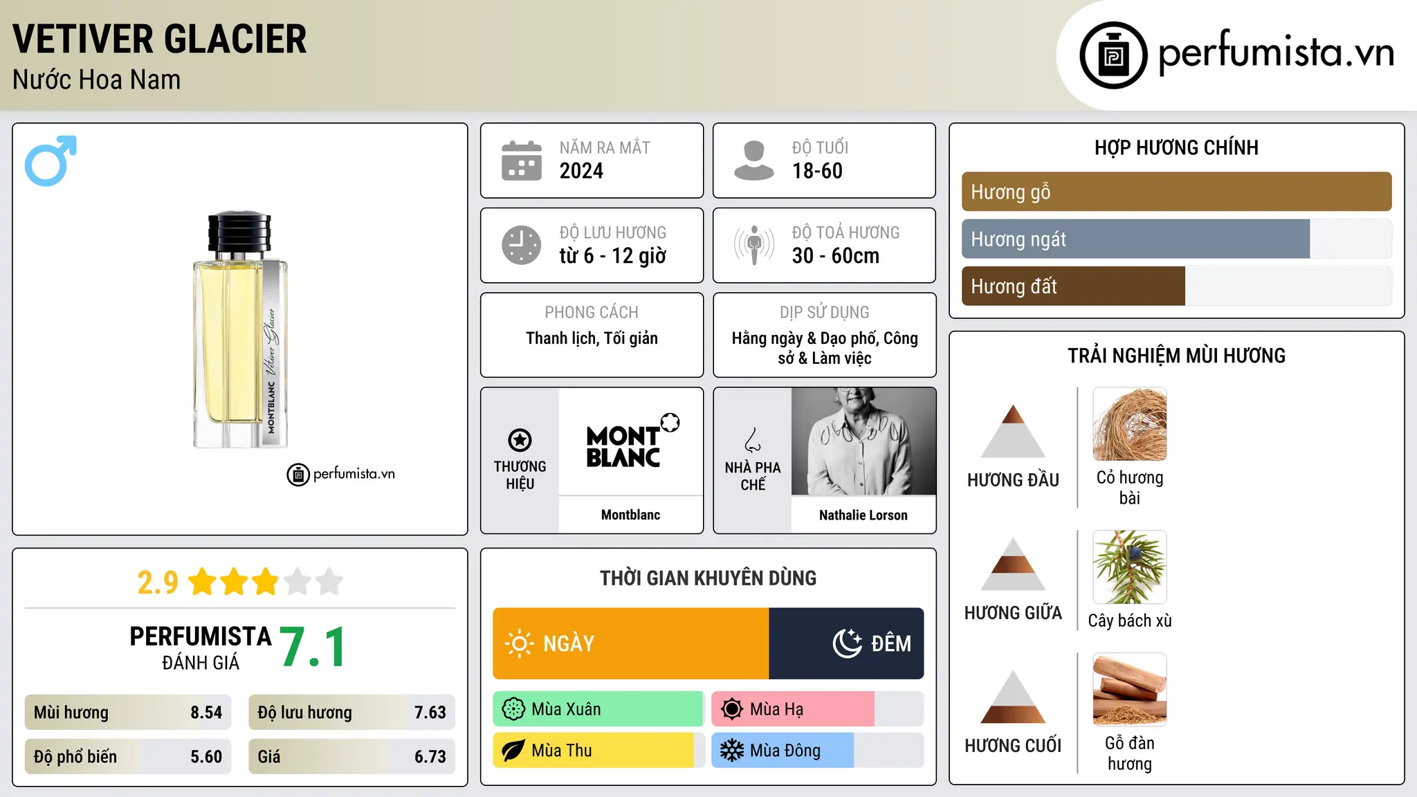Click the person icon beside age range
This screenshot has width=1417, height=797.
click(754, 161)
